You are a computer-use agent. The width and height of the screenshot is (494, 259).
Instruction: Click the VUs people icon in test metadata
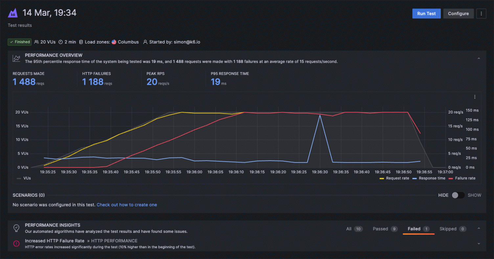click(x=37, y=42)
